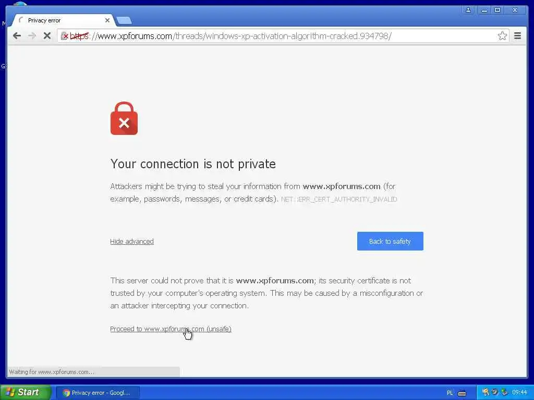
Task: Collapse details via Hide advanced
Action: [x=132, y=242]
